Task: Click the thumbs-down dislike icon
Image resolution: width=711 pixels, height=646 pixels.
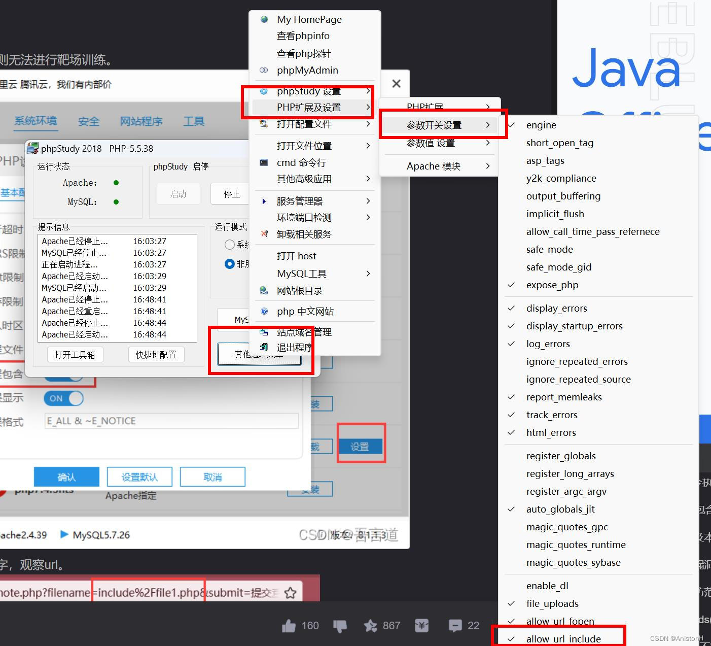Action: click(x=340, y=626)
